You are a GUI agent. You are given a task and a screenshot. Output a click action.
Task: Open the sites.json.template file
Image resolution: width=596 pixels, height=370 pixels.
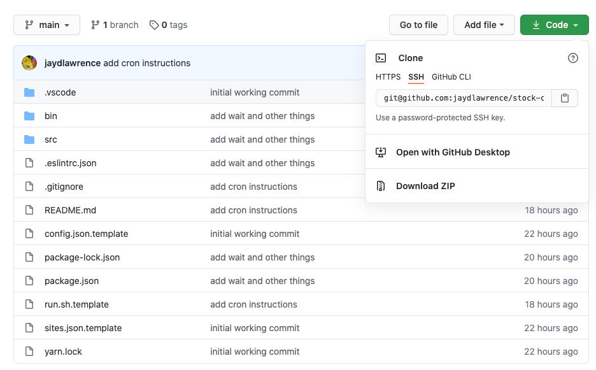pos(83,328)
